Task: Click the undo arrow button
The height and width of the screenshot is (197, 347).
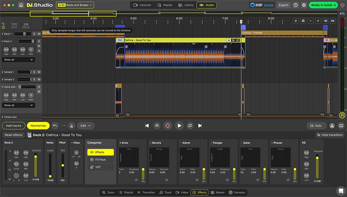Action: click(x=55, y=126)
